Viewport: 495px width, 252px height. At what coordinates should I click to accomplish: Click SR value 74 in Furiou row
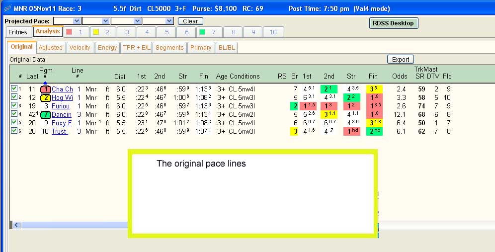421,106
